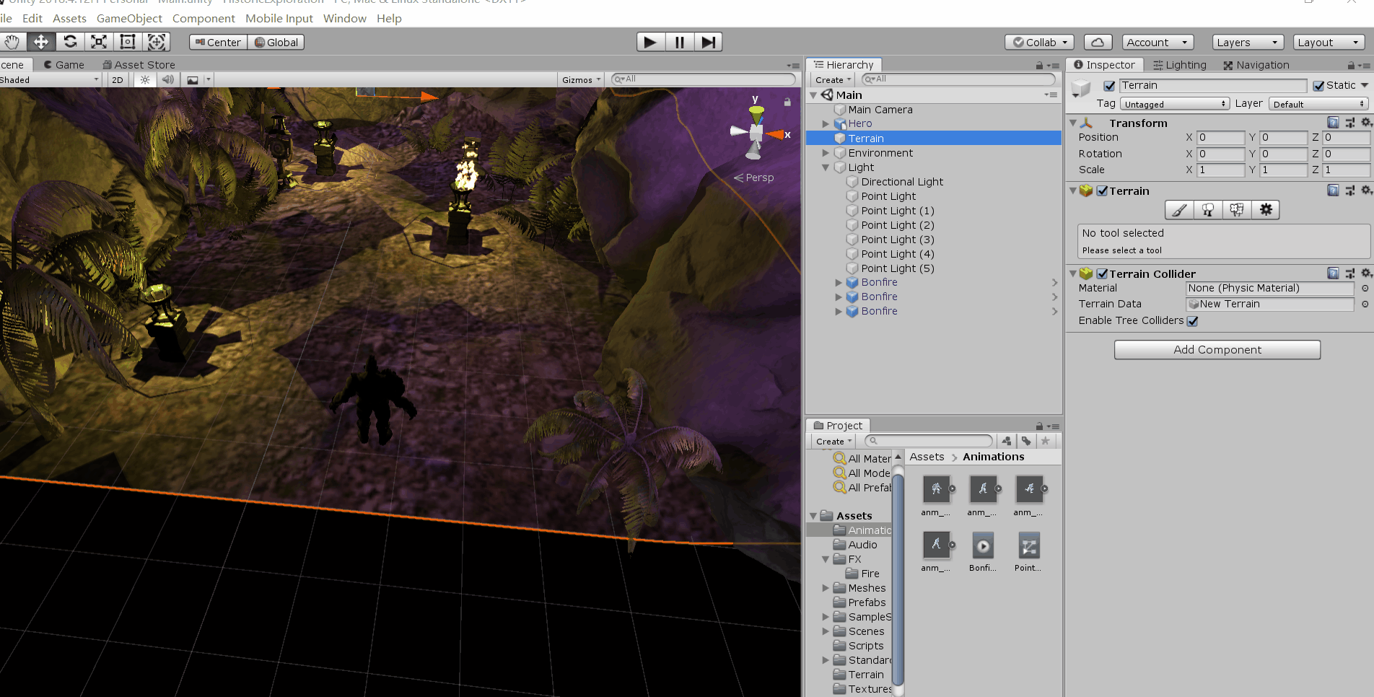
Task: Activate the Rotate tool
Action: [70, 42]
